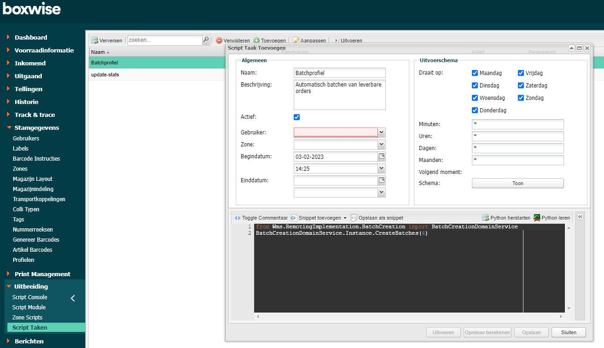
Task: Open the Einddatum calendar picker icon
Action: pos(382,180)
